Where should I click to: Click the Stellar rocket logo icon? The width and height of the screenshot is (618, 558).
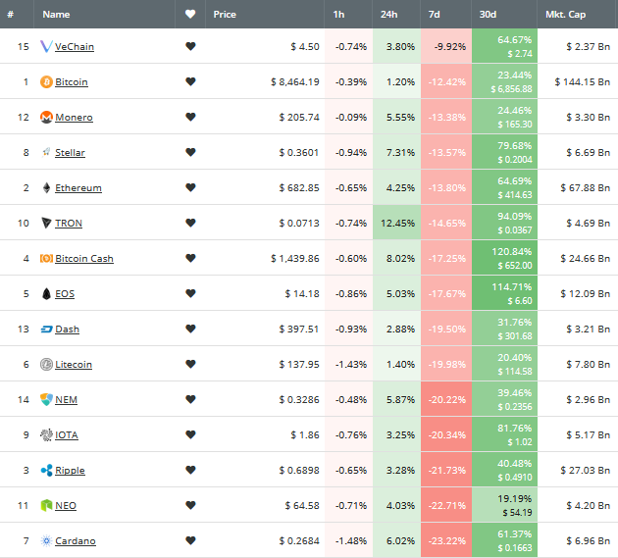(x=46, y=152)
